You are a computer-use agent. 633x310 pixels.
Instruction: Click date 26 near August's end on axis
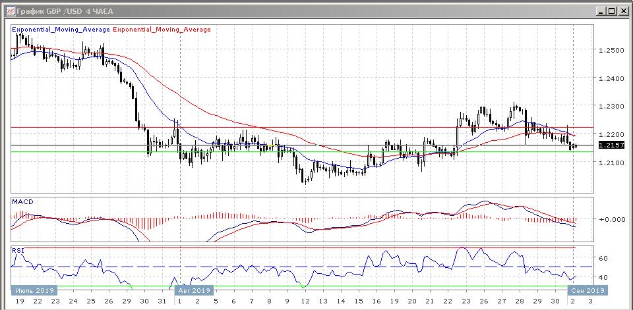[483, 301]
